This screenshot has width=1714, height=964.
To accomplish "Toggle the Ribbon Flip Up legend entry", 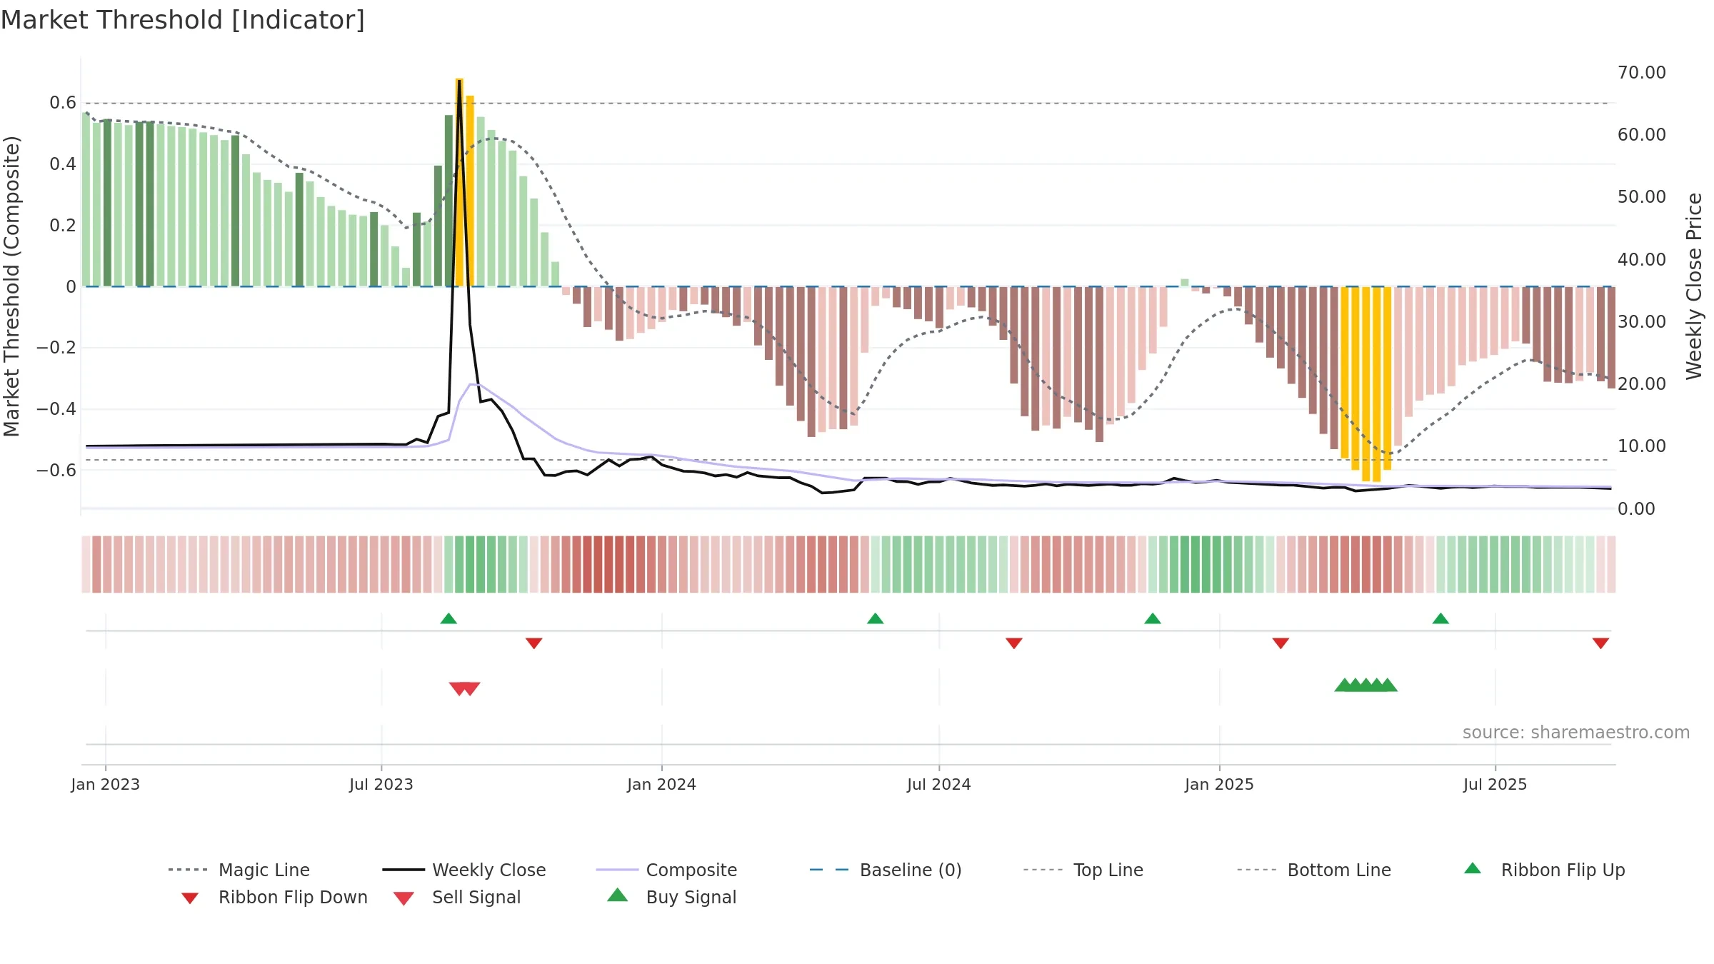I will [1544, 870].
